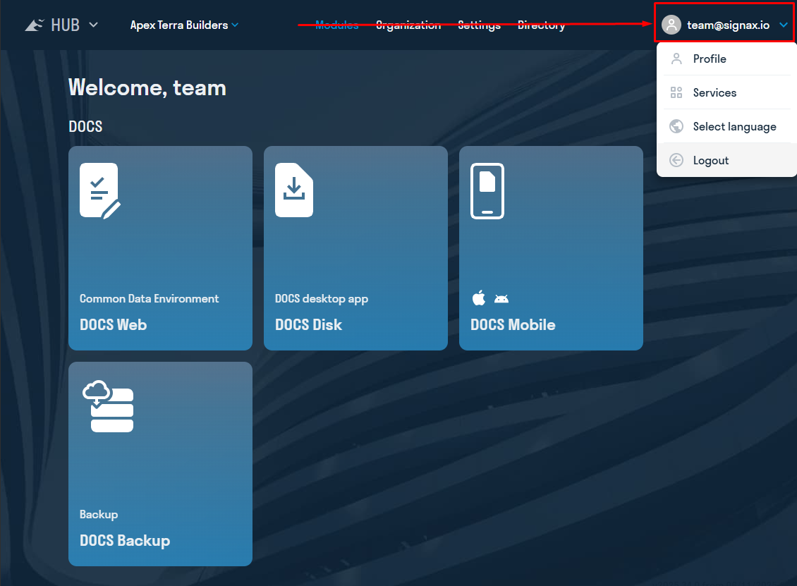Log out via the Logout entry

coord(726,160)
